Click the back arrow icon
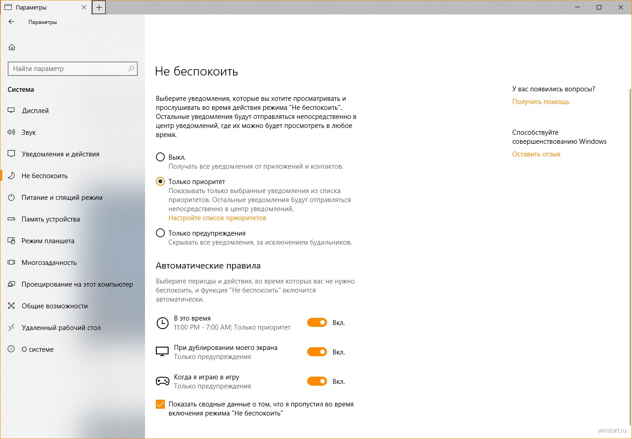The width and height of the screenshot is (632, 439). click(x=12, y=22)
